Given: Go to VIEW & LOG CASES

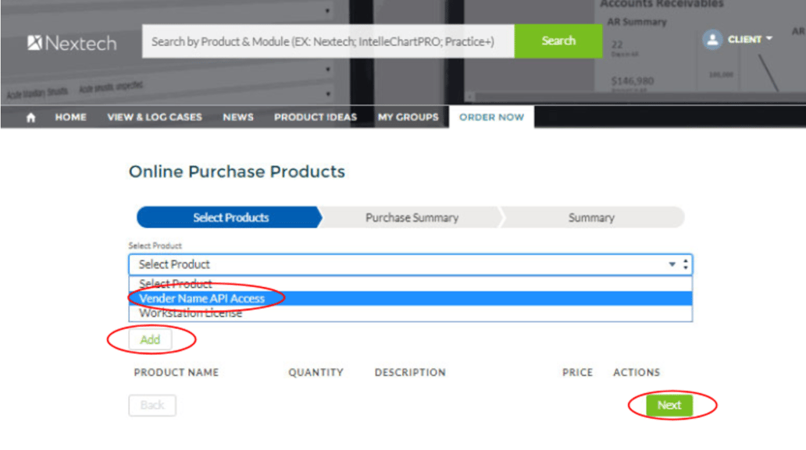Looking at the screenshot, I should pyautogui.click(x=154, y=117).
